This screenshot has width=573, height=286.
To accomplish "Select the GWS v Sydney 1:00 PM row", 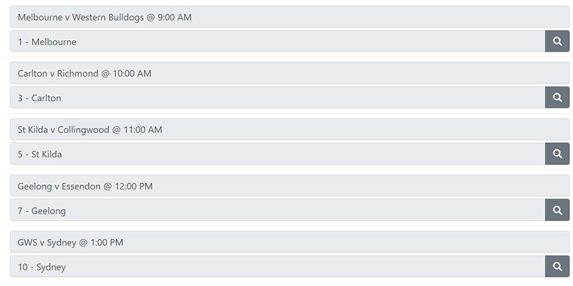I will [x=290, y=242].
